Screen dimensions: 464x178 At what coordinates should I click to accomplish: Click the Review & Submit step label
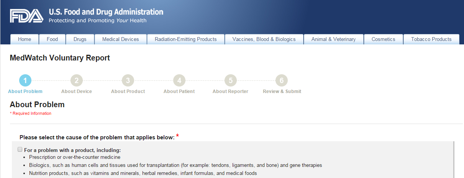click(x=282, y=91)
